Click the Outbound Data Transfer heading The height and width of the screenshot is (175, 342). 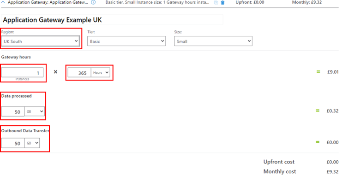[25, 131]
